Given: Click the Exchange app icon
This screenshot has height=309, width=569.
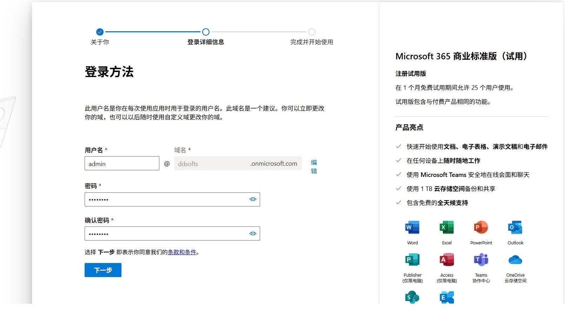Looking at the screenshot, I should pos(446,297).
